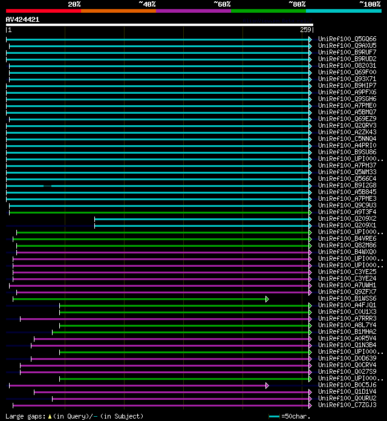The width and height of the screenshot is (387, 421).
Task: Click the arrowhead ending the B1WSS6 alignment
Action: [x=267, y=299]
